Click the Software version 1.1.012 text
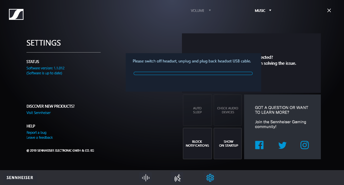This screenshot has height=185, width=344. [x=45, y=68]
